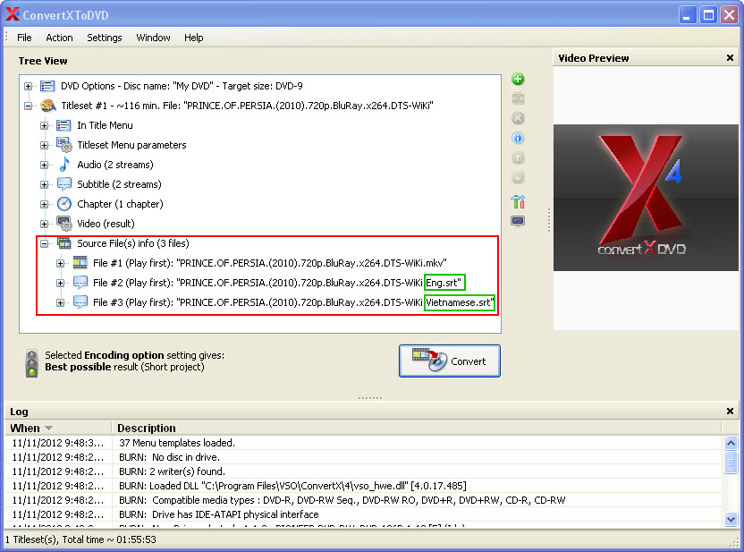Open the File menu
744x552 pixels.
click(x=24, y=38)
